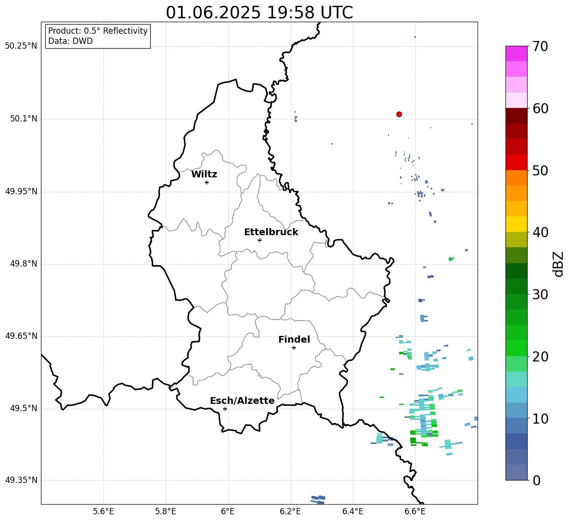This screenshot has height=521, width=570.
Task: Click the 49.95°N latitude label
Action: (x=21, y=191)
